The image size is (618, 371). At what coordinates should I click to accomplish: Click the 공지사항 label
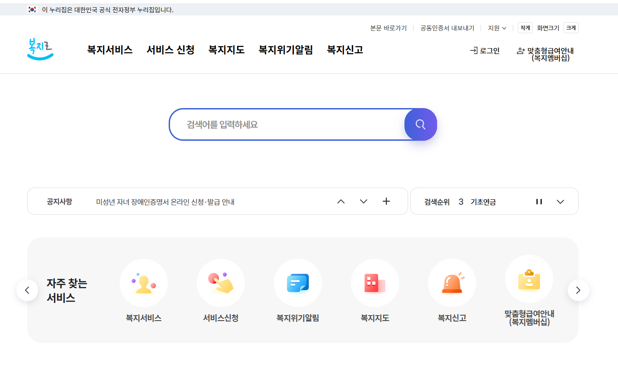(x=59, y=202)
